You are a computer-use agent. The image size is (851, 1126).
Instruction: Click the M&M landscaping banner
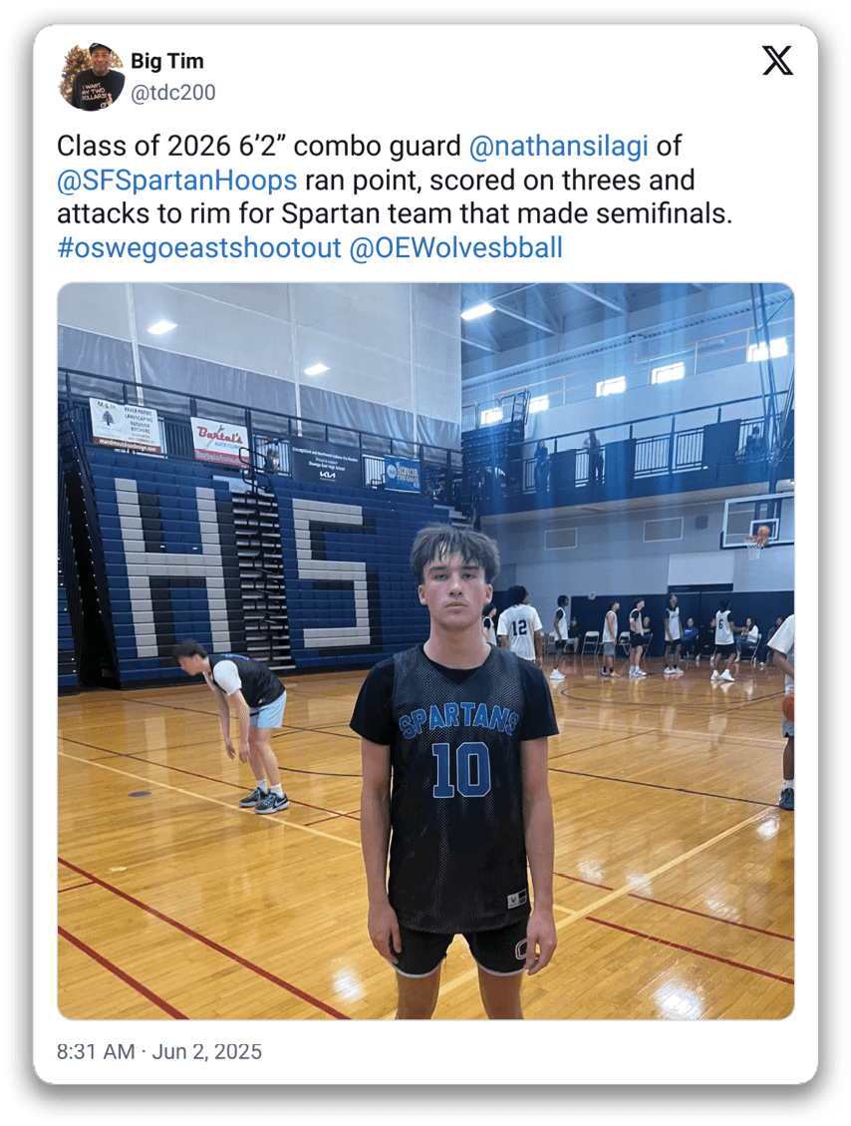click(x=127, y=425)
